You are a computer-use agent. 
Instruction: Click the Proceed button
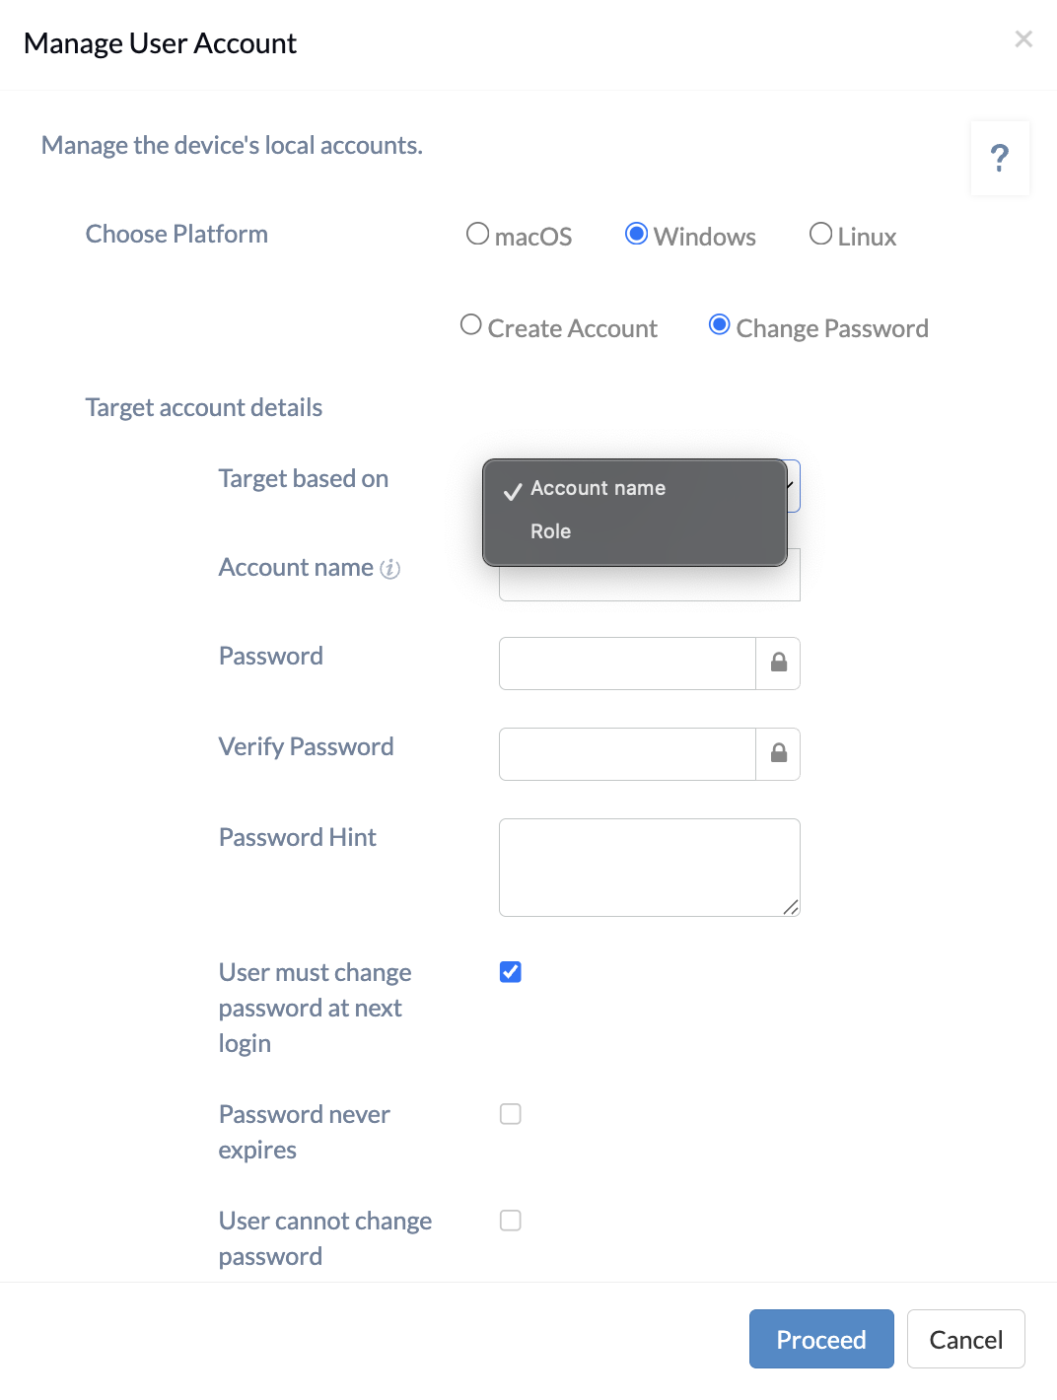click(x=821, y=1339)
